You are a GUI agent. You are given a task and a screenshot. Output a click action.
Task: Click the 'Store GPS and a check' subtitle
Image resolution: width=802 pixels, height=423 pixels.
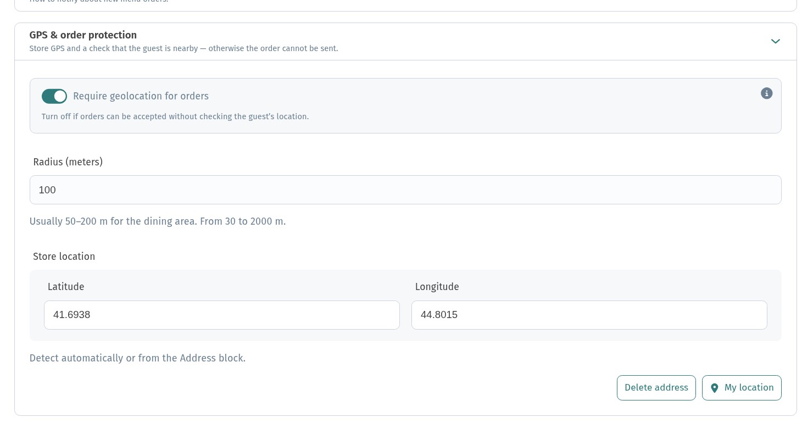(x=183, y=48)
